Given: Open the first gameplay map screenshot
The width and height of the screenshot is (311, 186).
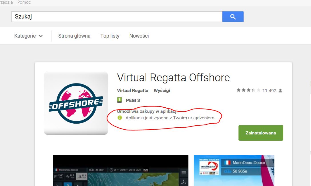Looking at the screenshot, I should [x=121, y=170].
